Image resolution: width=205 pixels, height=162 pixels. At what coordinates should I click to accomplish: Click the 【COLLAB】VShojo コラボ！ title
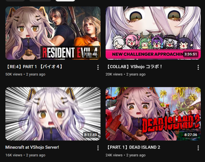134,67
